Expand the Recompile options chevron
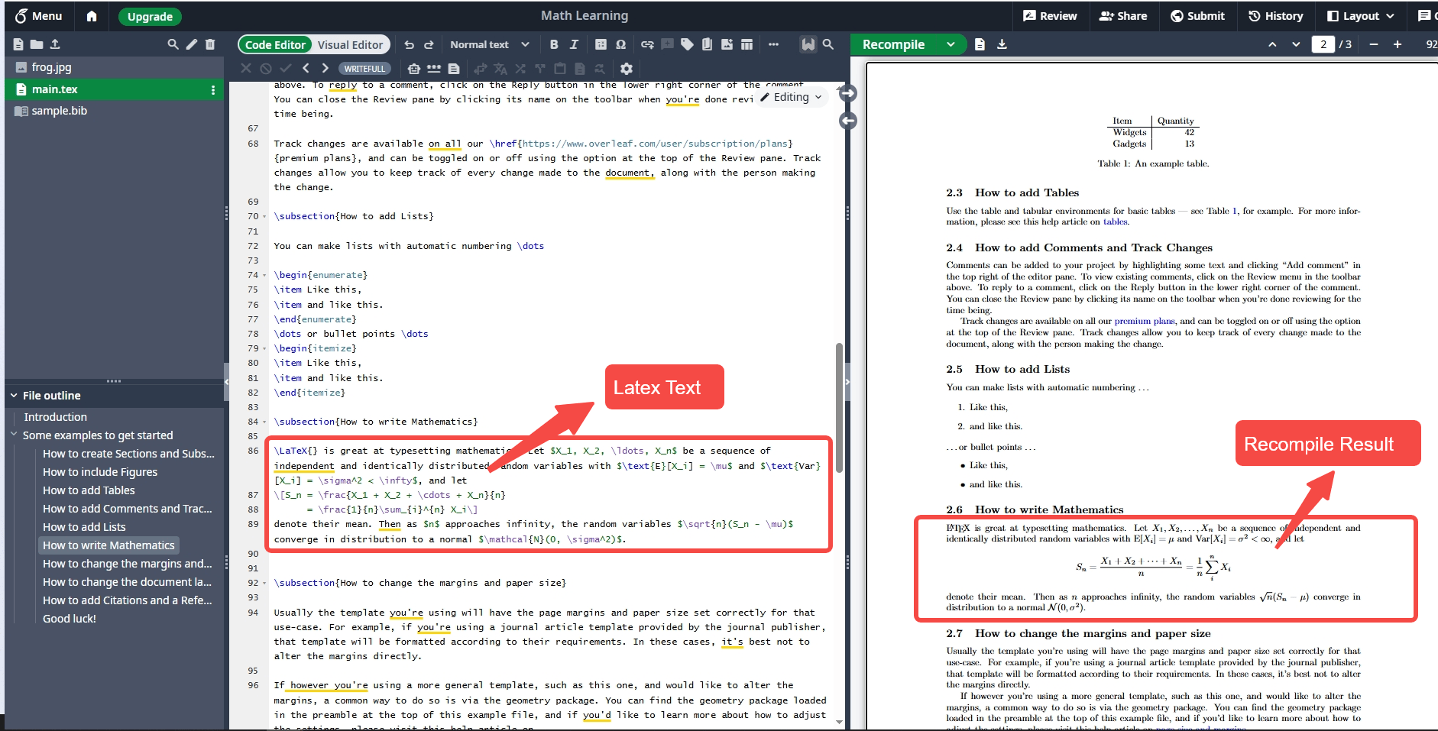 (x=950, y=44)
